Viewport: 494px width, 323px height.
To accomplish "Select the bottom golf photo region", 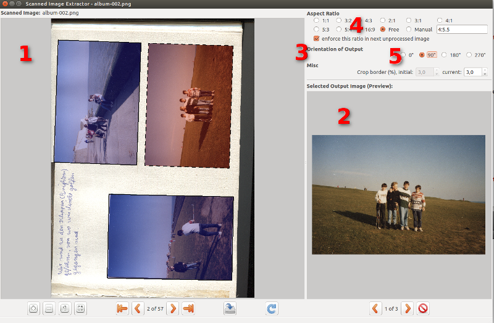I will tap(171, 237).
